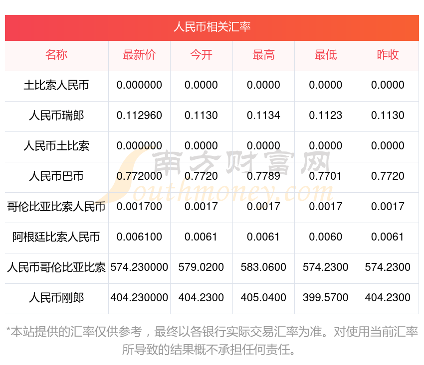Select the 0.0060 low value
The height and width of the screenshot is (365, 424).
pyautogui.click(x=326, y=237)
